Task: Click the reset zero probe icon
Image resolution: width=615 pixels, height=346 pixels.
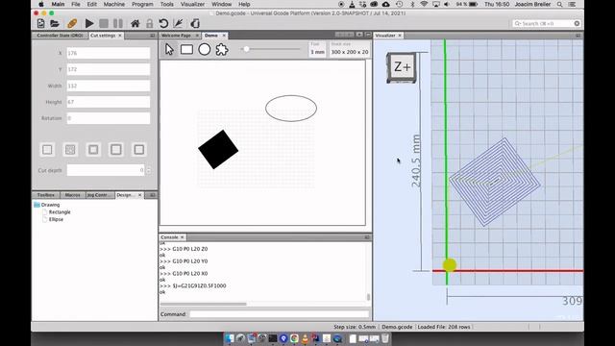Action: [179, 23]
